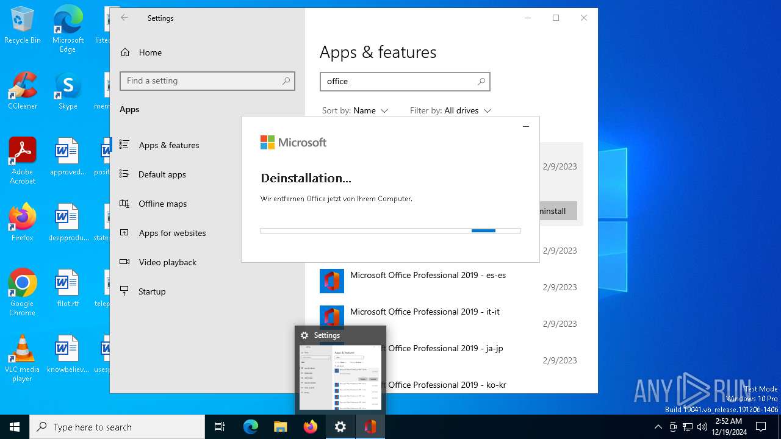Launch CCleaner from the desktop
This screenshot has height=439, width=781.
pyautogui.click(x=23, y=90)
